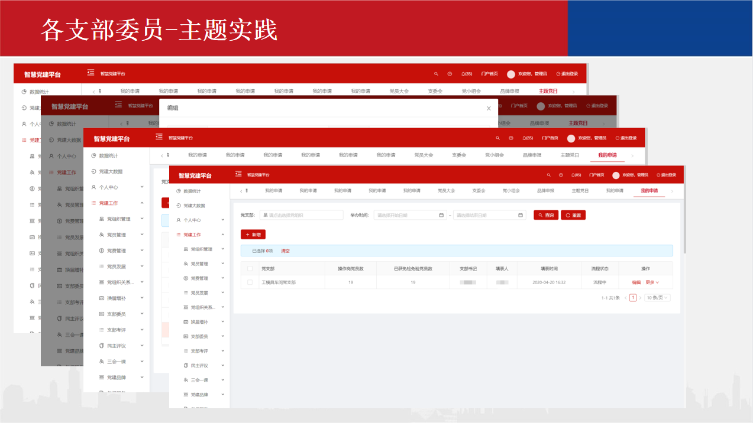
Task: Click the calendar icon in the start date field
Action: click(441, 215)
